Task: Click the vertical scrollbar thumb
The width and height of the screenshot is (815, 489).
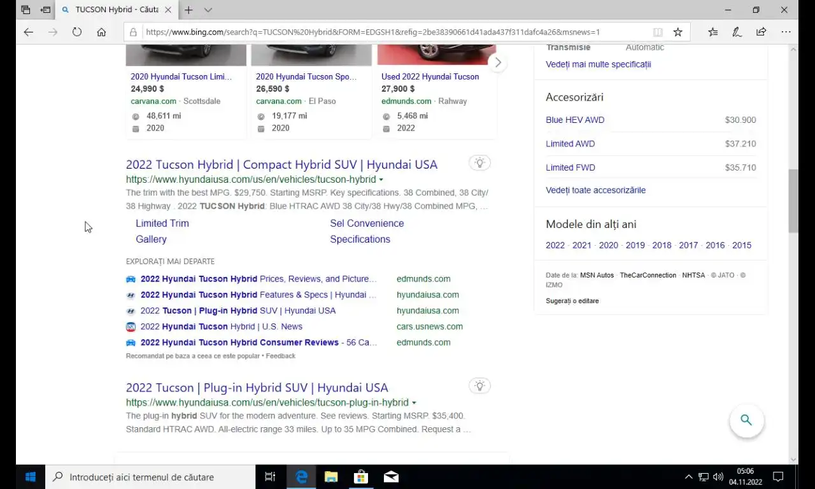Action: tap(793, 201)
